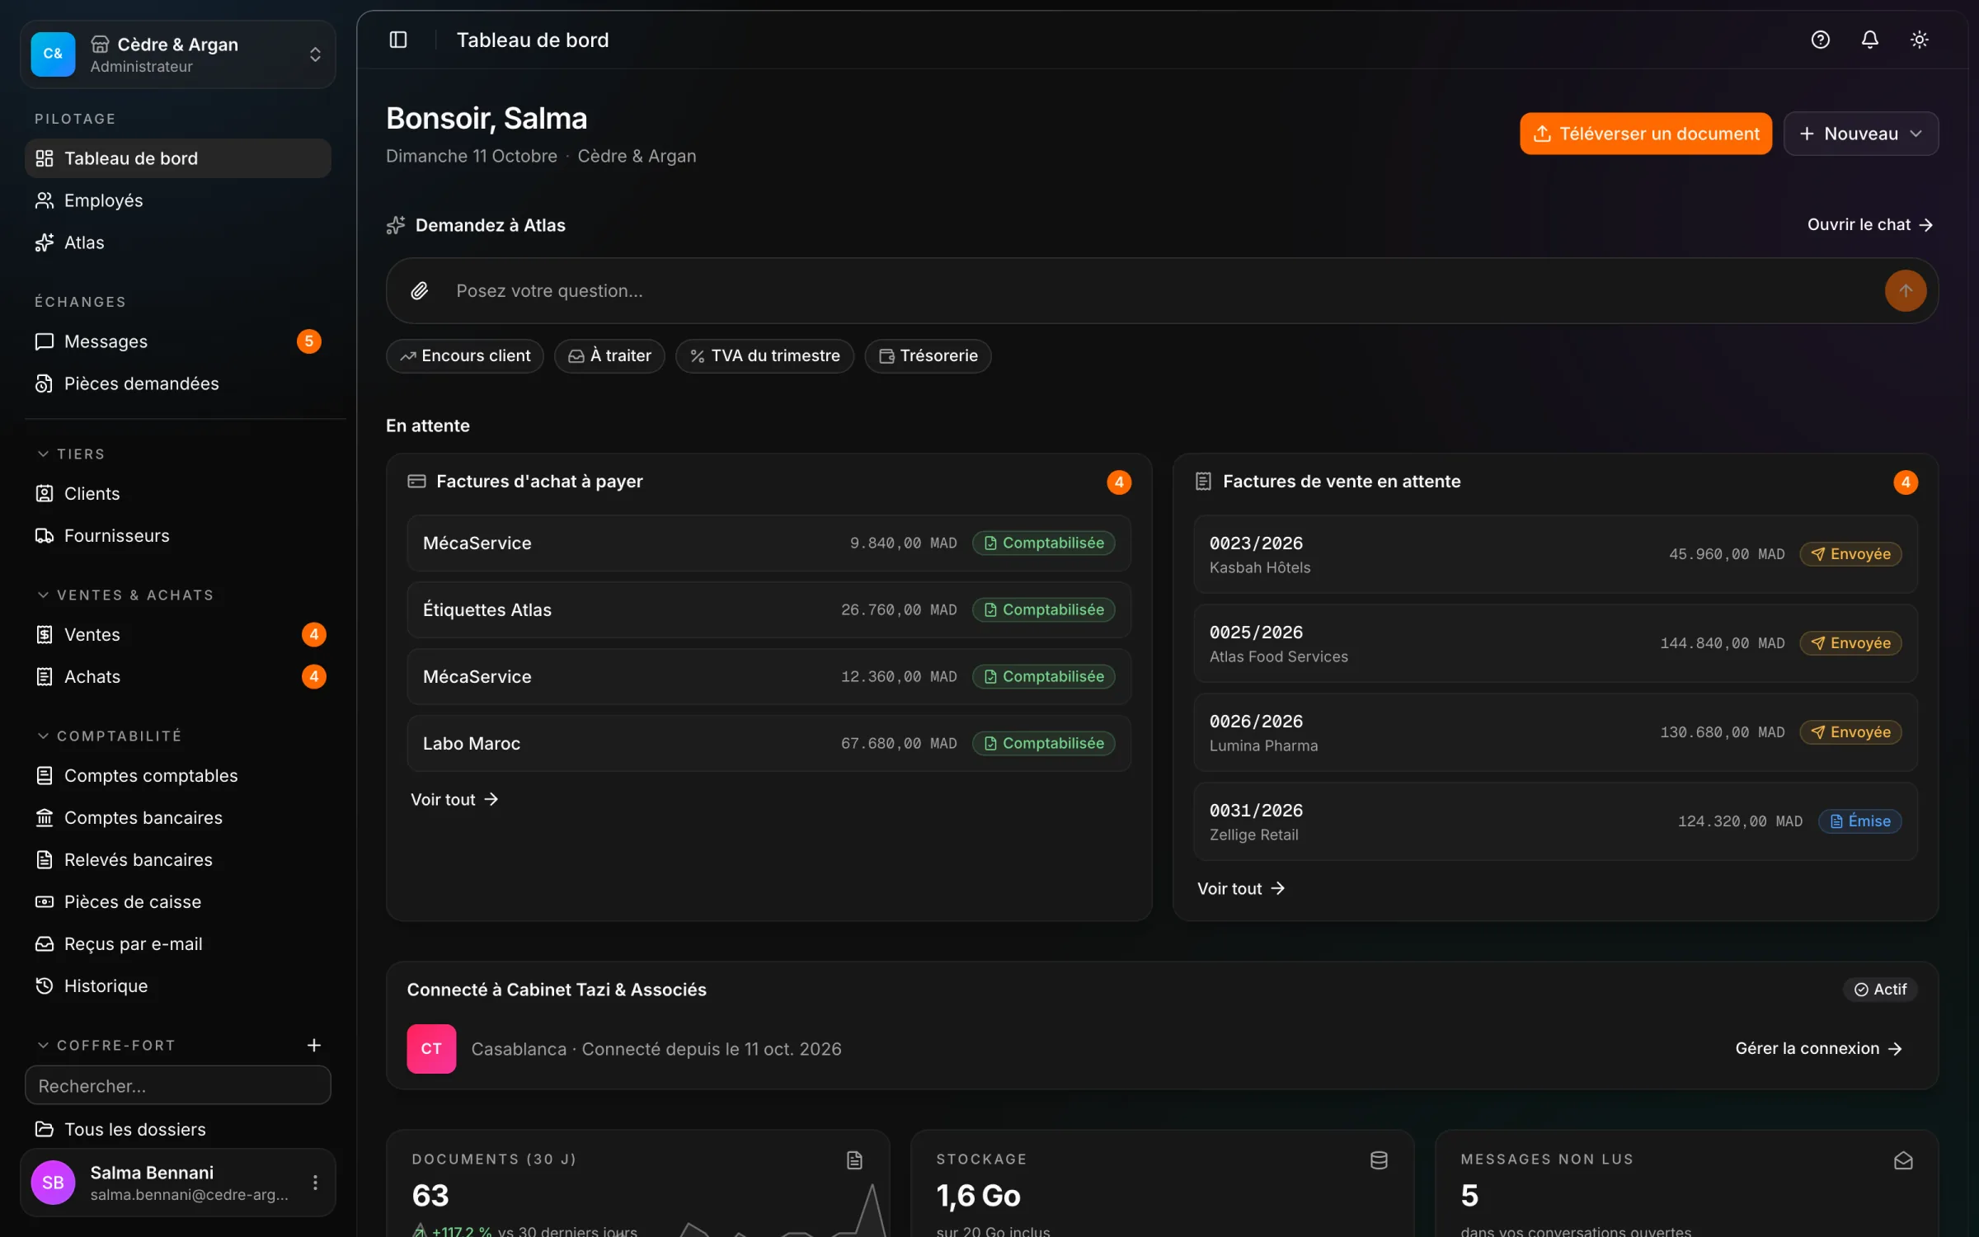Open Salma Bennani user options menu
Screen dimensions: 1979x1237
point(315,1183)
